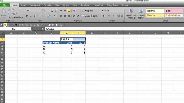
Task: Apply the font color A button
Action: 54,16
